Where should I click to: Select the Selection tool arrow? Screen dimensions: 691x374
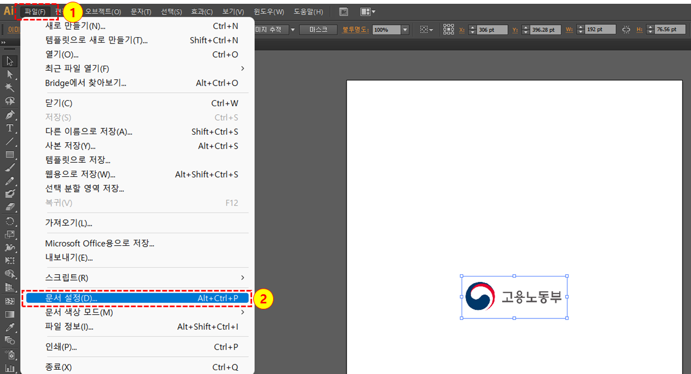click(10, 61)
